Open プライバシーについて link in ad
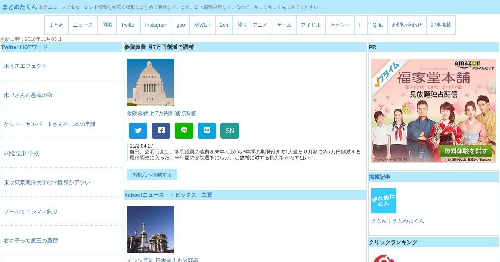Viewport: 500px width, 262px height. click(390, 160)
